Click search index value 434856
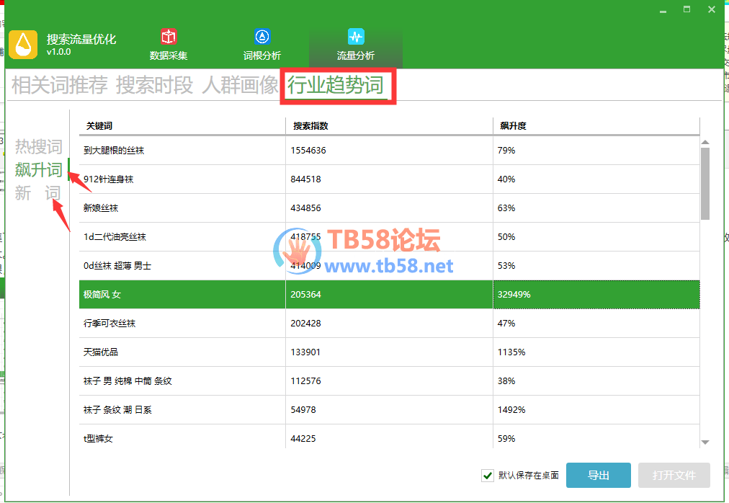 pos(305,208)
